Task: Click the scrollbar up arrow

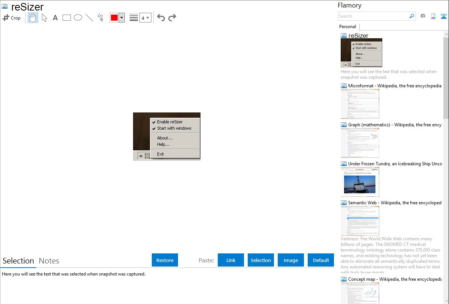Action: click(446, 34)
